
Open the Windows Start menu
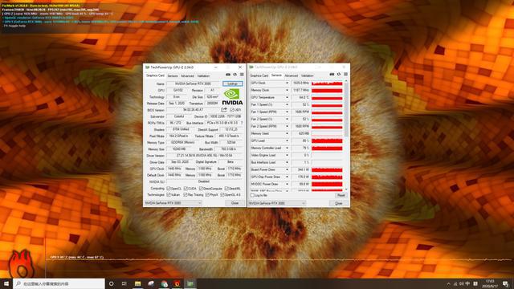[6, 283]
